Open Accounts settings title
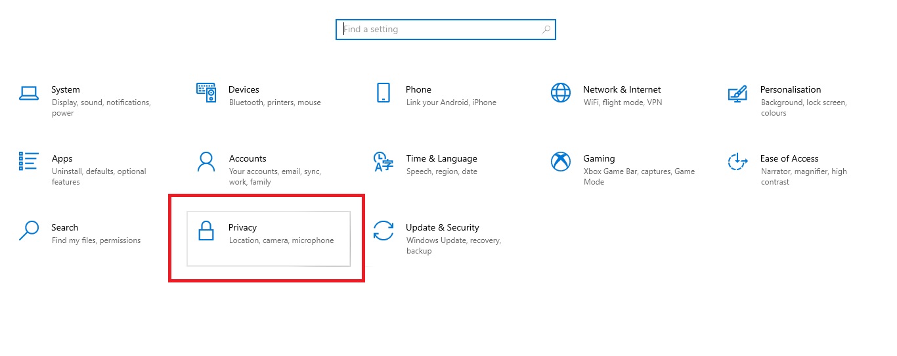 click(x=248, y=158)
